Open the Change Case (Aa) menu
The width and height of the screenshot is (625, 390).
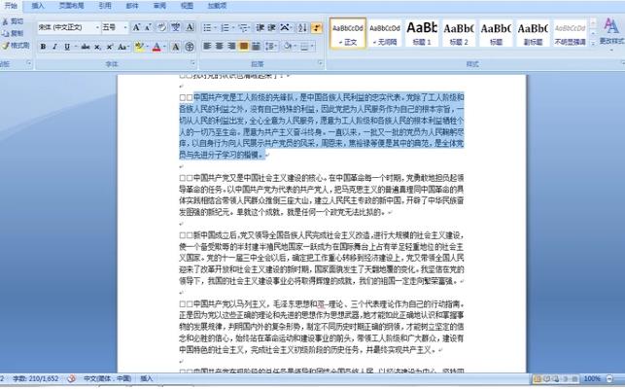click(x=122, y=47)
